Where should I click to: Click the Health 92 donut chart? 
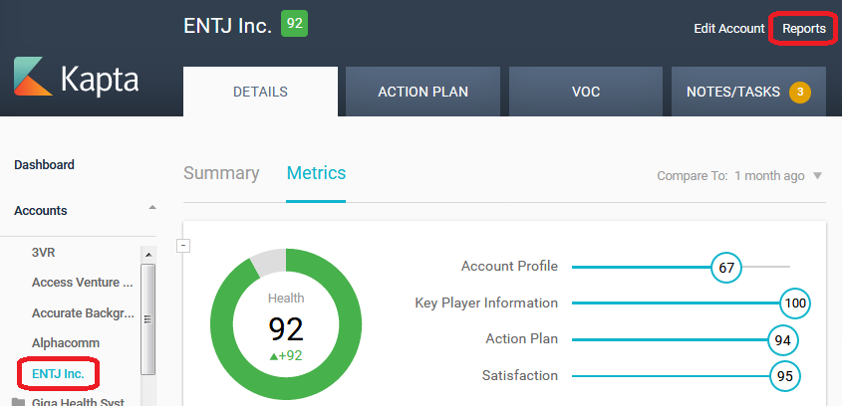coord(286,324)
